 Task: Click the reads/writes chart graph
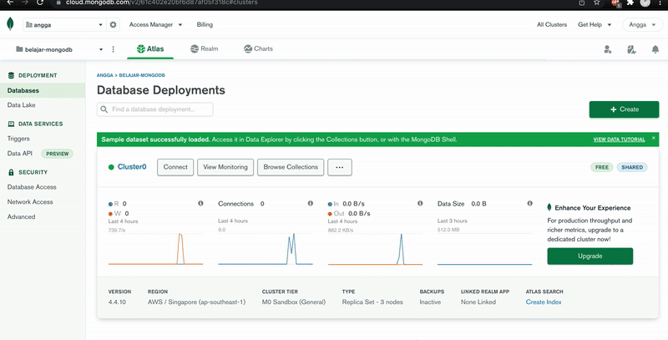(156, 249)
